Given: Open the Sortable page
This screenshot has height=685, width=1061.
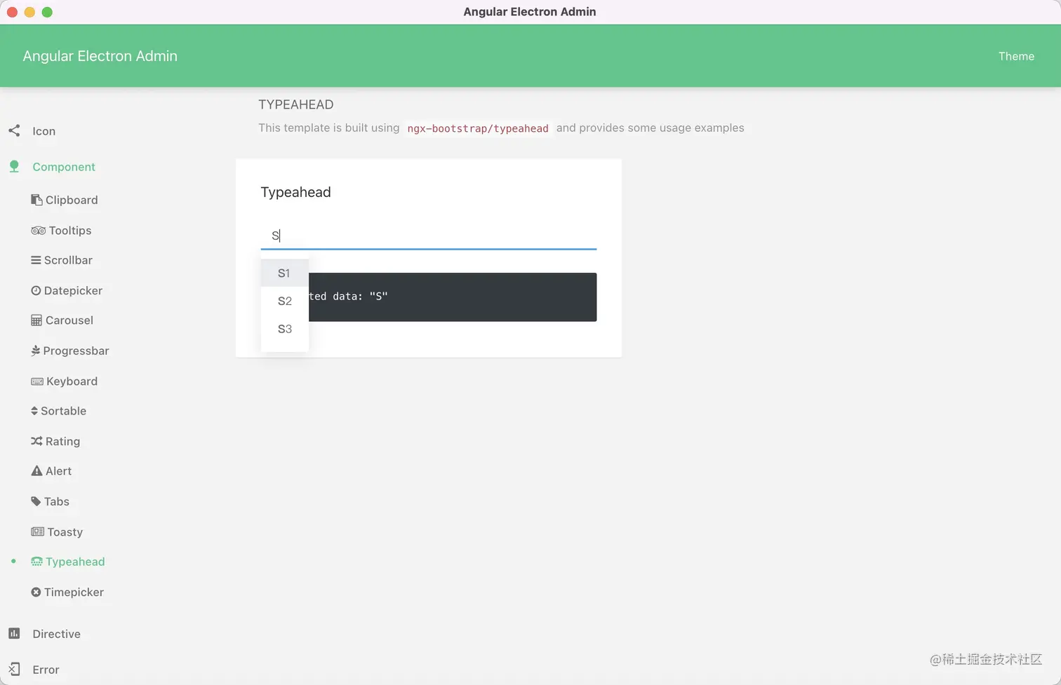Looking at the screenshot, I should 63,411.
